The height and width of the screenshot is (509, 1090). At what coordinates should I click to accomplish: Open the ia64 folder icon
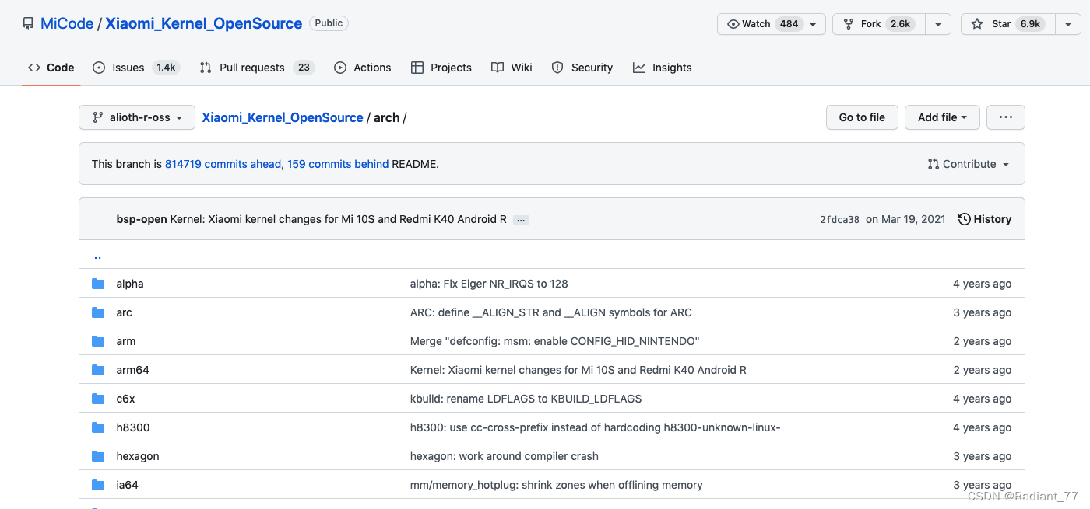(98, 485)
